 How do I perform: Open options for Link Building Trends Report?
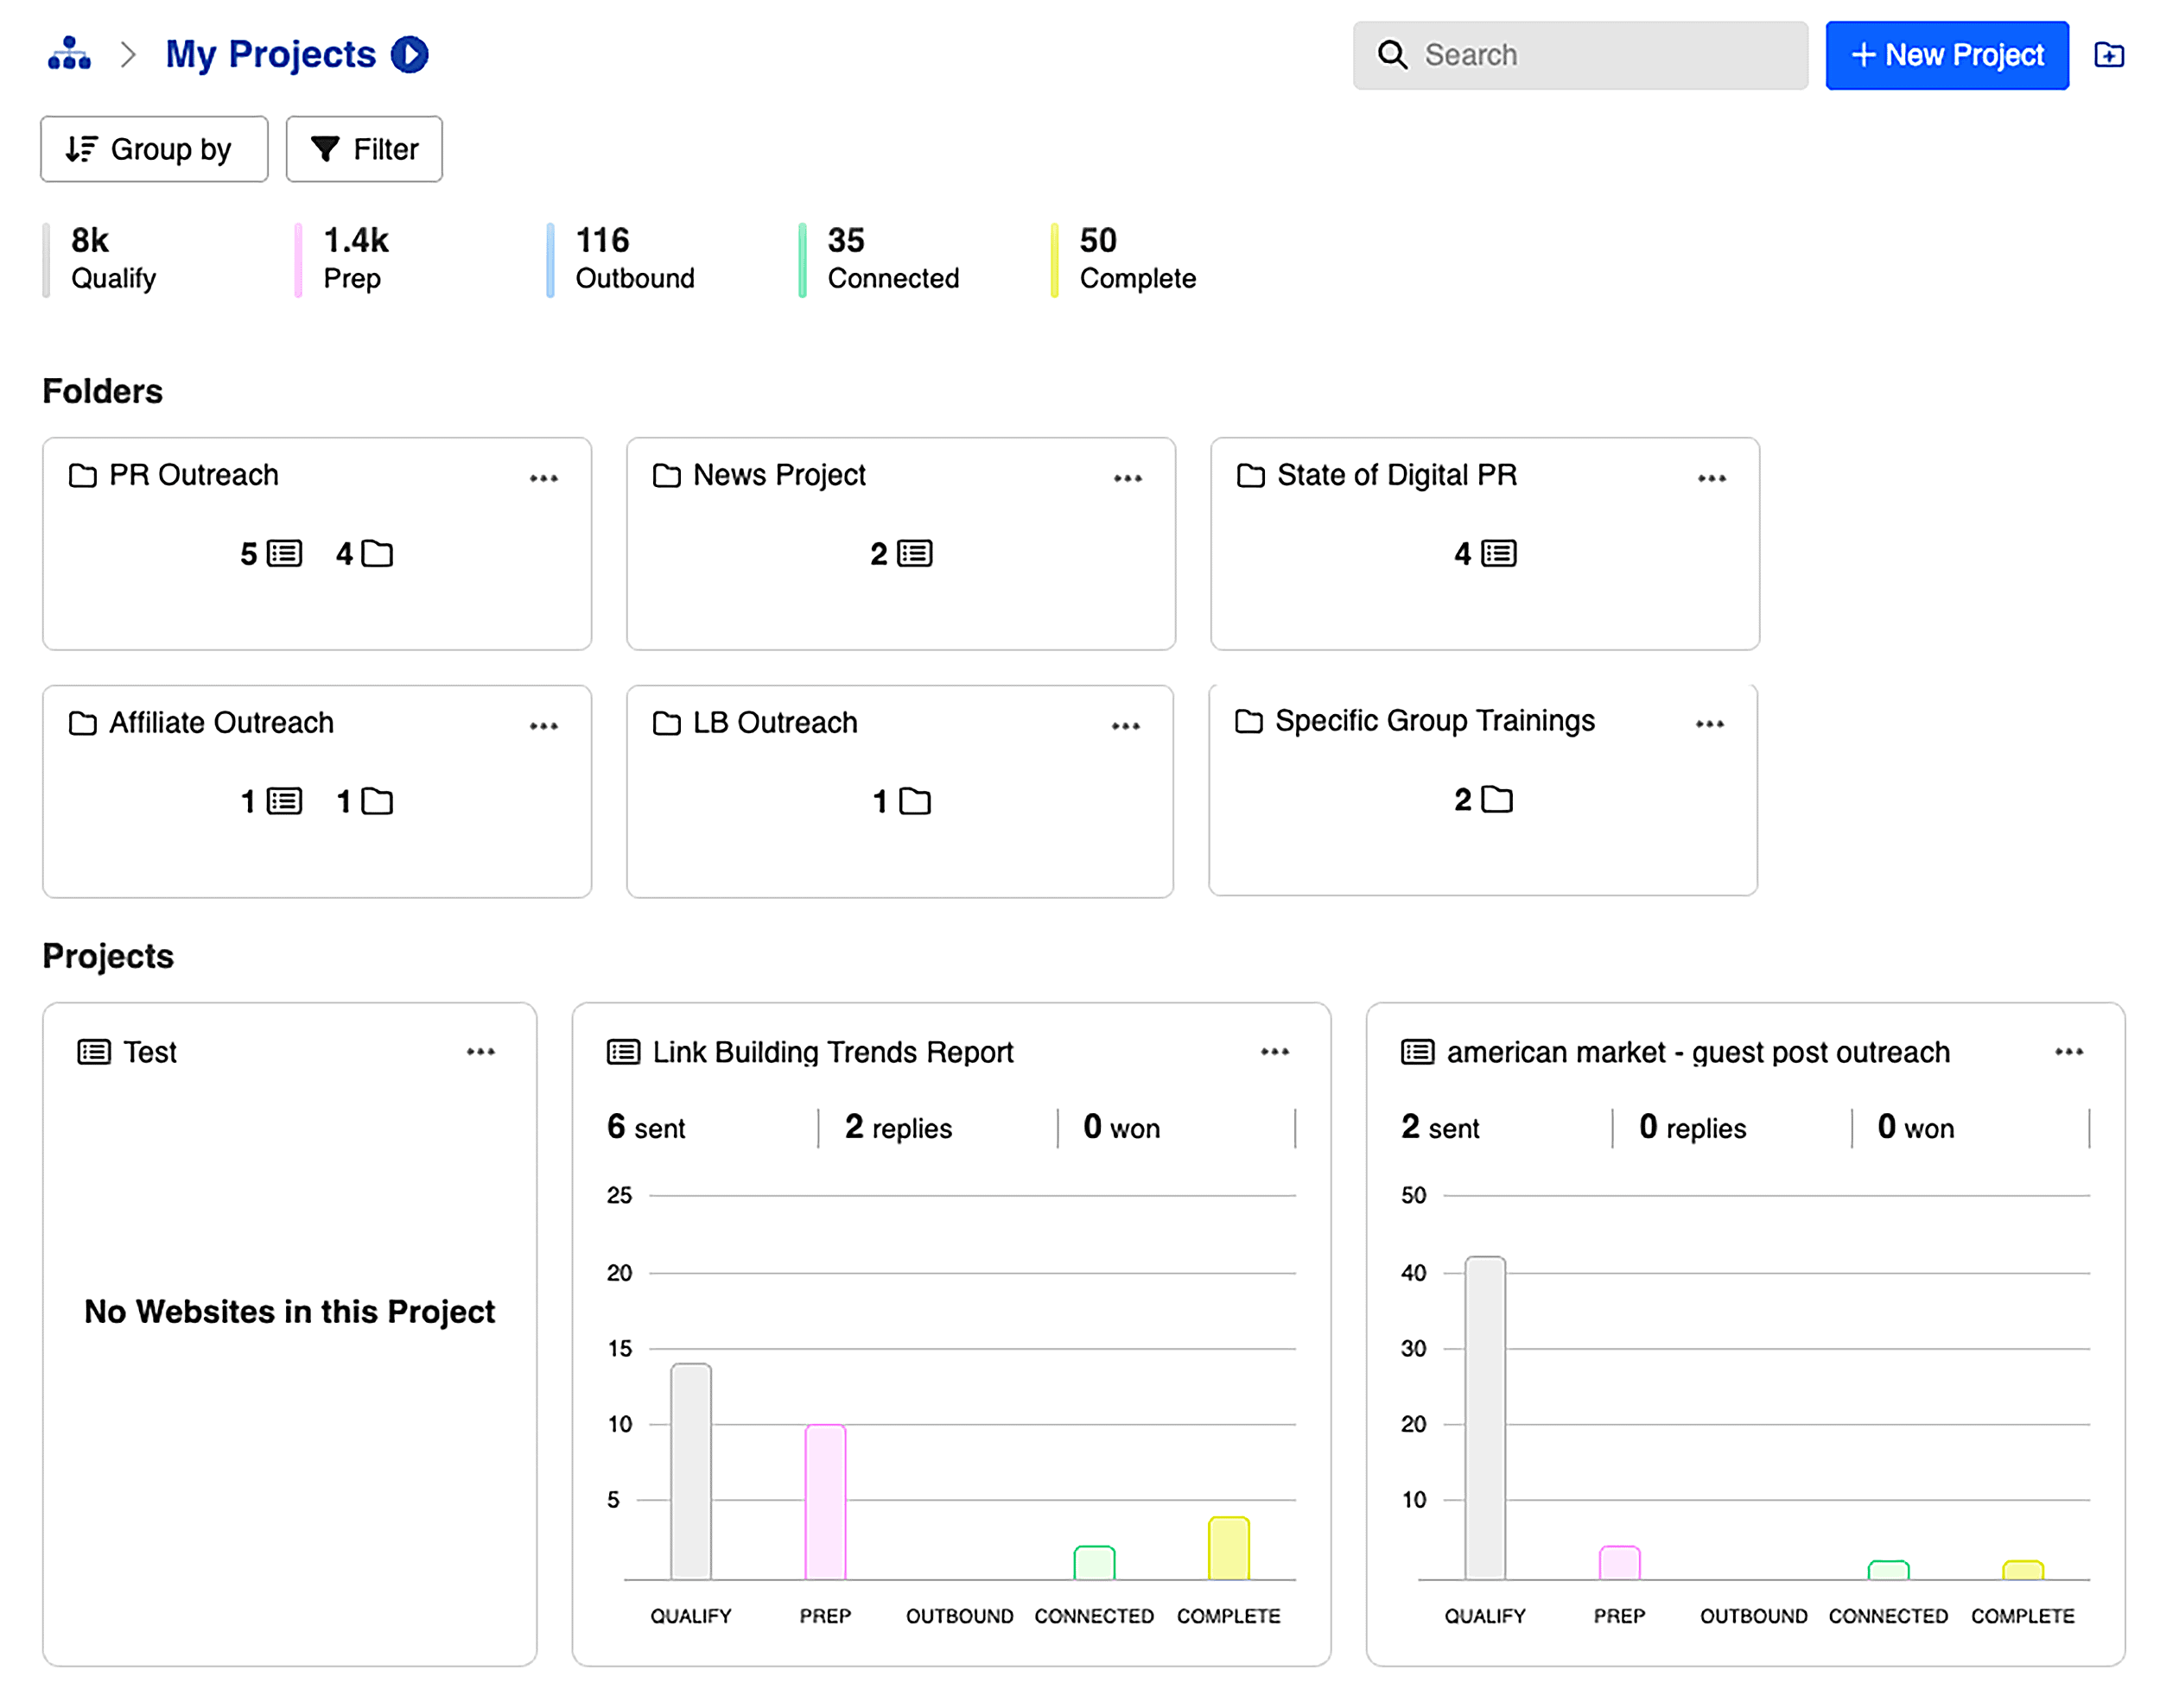click(x=1274, y=1051)
